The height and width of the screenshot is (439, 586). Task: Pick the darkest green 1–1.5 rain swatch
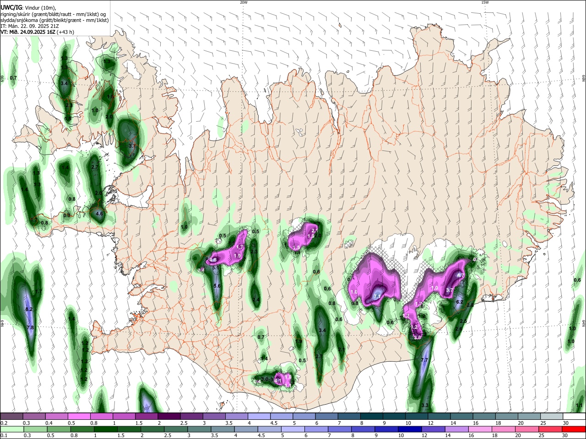[x=106, y=429]
